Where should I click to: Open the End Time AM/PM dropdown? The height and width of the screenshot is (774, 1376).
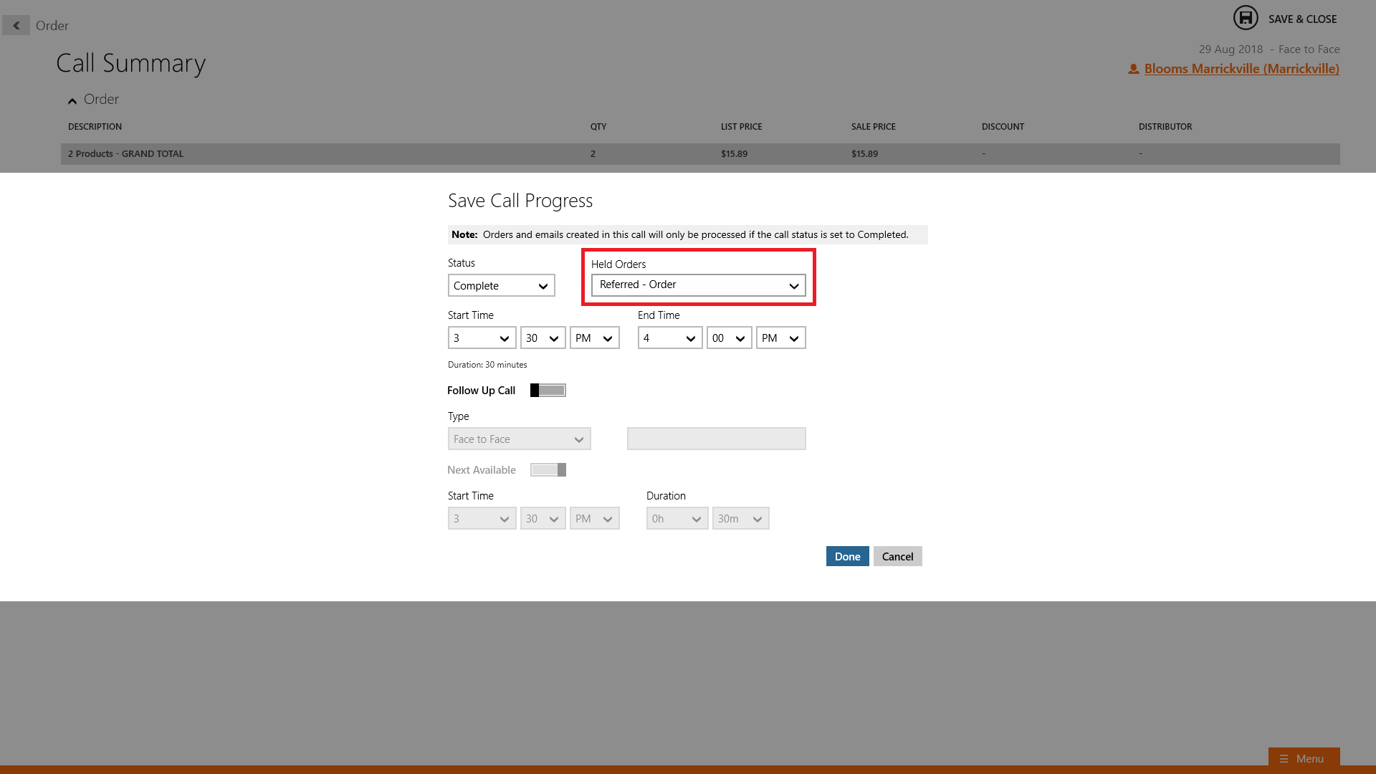780,338
